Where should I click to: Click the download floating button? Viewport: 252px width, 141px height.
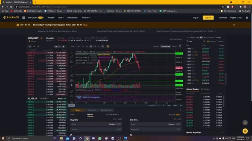click(245, 123)
